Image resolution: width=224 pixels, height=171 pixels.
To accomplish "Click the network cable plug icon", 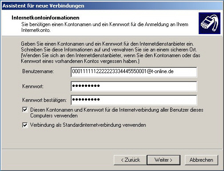I will tap(209, 23).
